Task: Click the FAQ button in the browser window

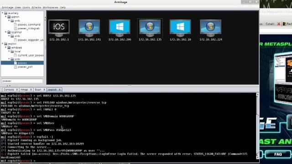Action: point(278,154)
